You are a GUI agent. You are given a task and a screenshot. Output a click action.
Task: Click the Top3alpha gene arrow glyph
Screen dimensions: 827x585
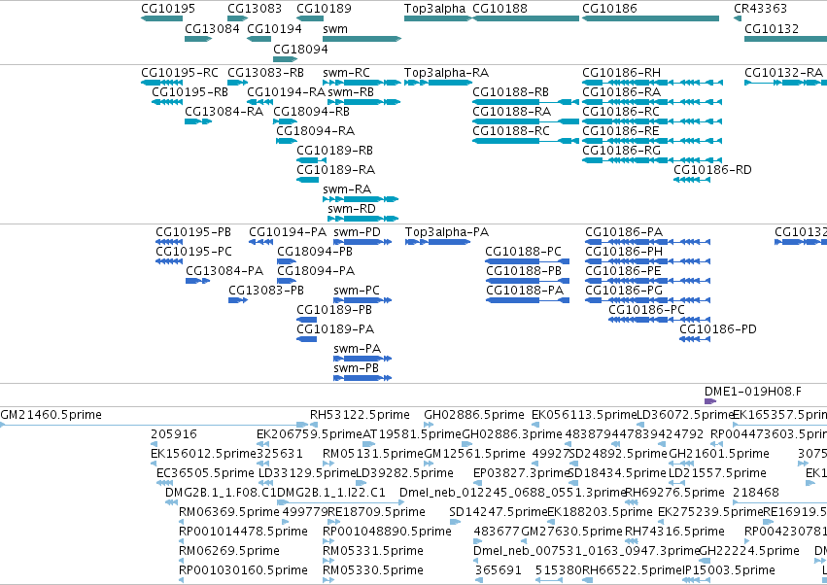pos(437,18)
